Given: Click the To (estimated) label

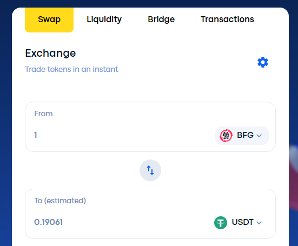Looking at the screenshot, I should click(x=60, y=201).
